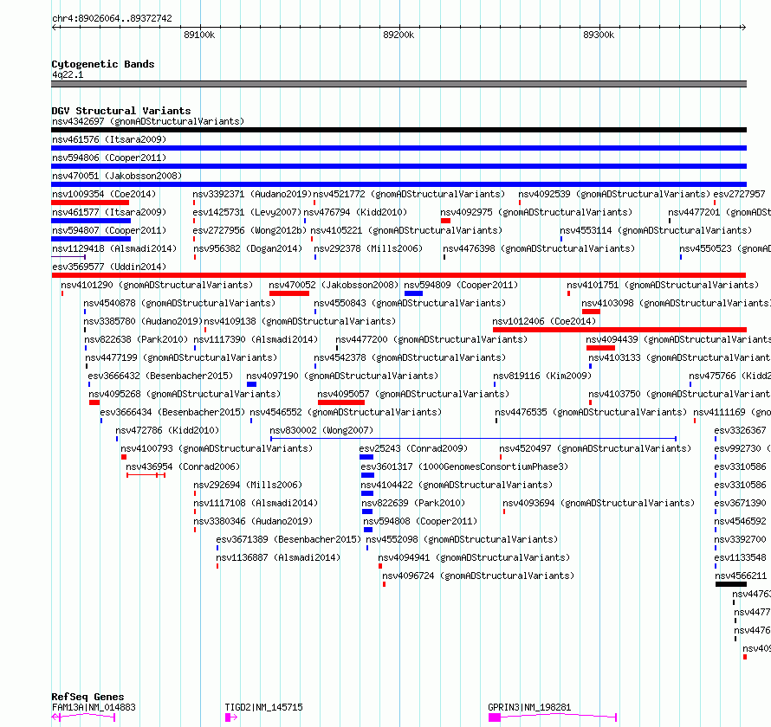
Task: Click the nsv1117390 (Alsmadi2014) label
Action: click(x=256, y=339)
